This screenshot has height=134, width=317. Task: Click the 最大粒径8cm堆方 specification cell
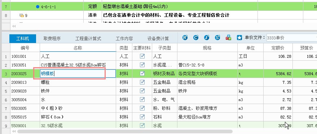click(207, 117)
